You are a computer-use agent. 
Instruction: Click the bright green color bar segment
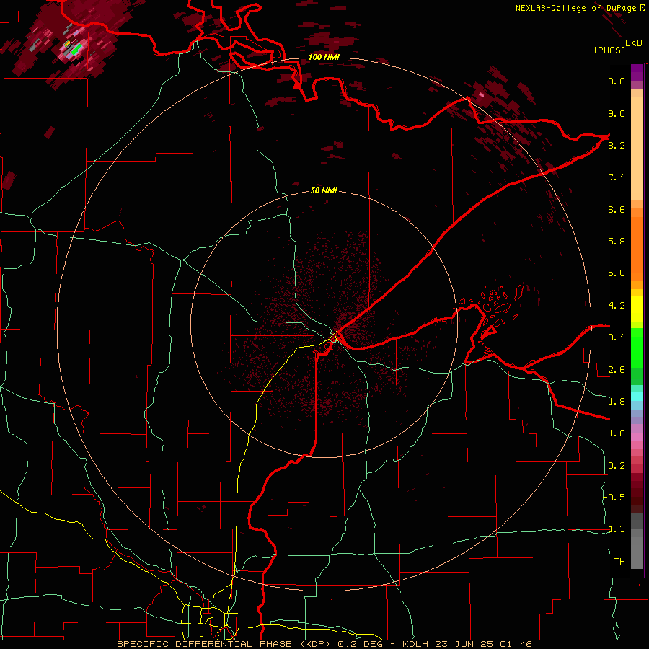tap(637, 348)
